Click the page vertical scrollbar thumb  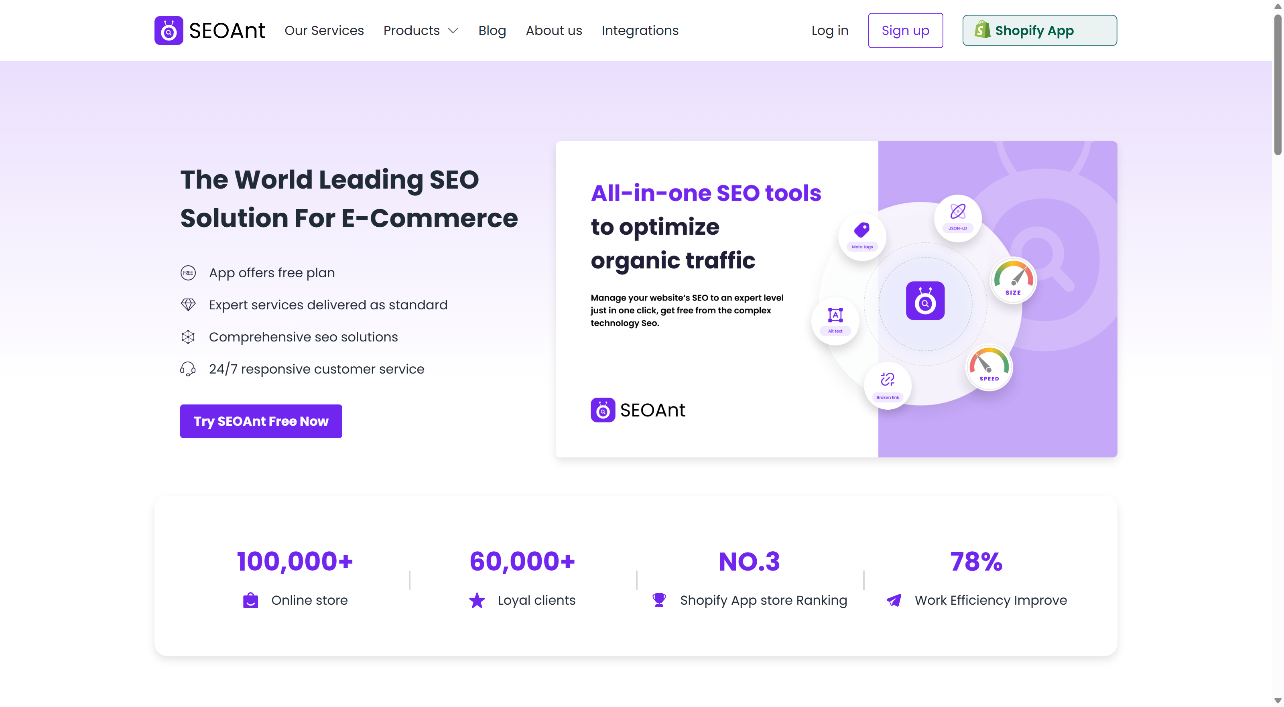coord(1278,85)
